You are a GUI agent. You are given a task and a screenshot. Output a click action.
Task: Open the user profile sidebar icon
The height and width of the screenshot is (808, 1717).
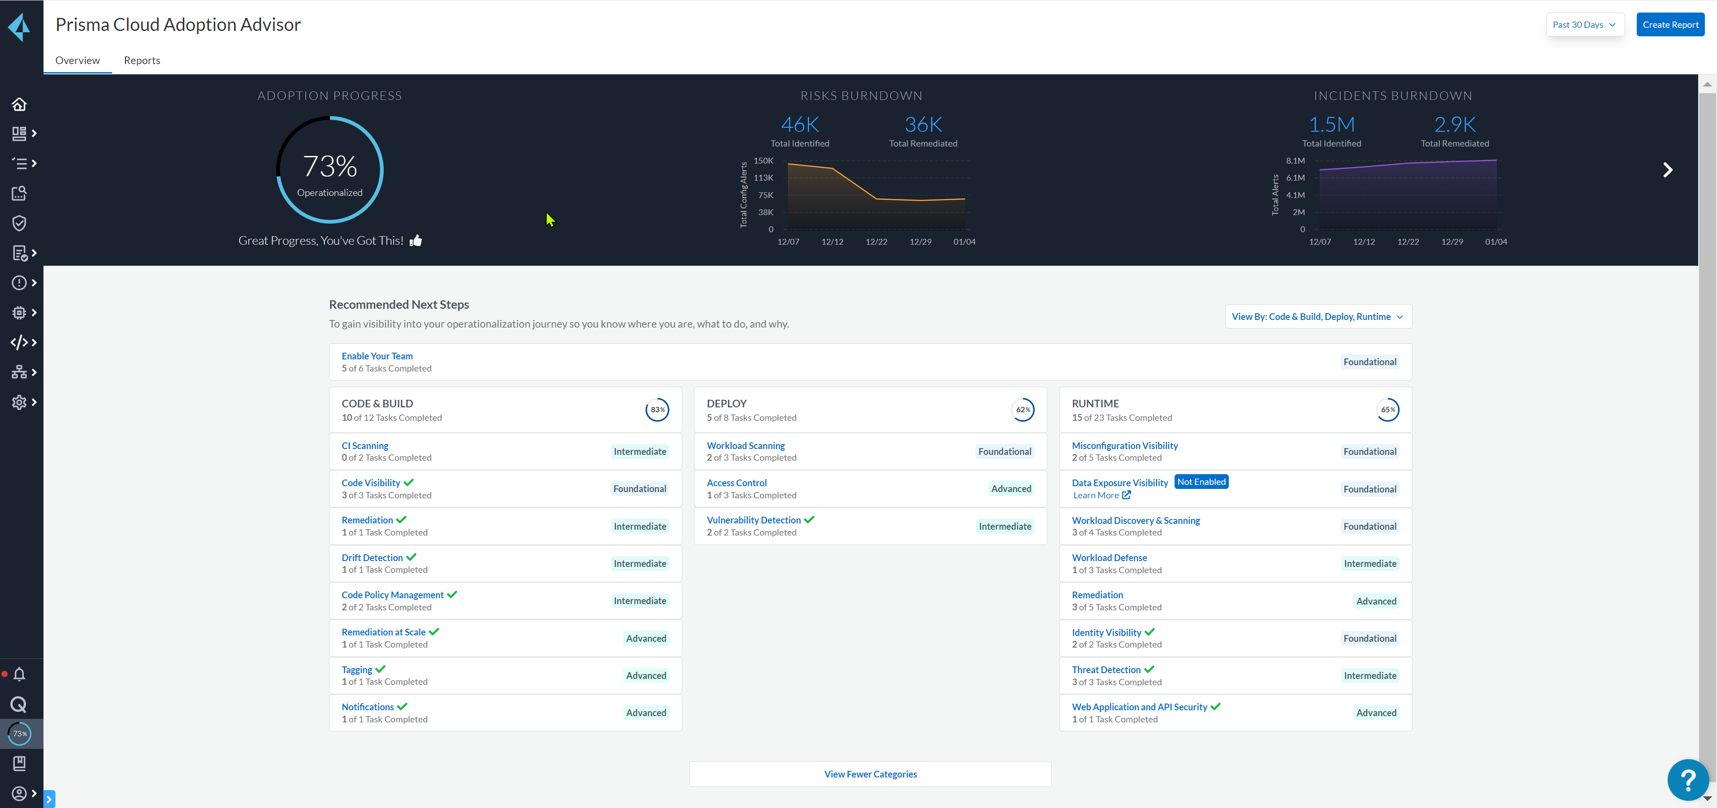(19, 793)
